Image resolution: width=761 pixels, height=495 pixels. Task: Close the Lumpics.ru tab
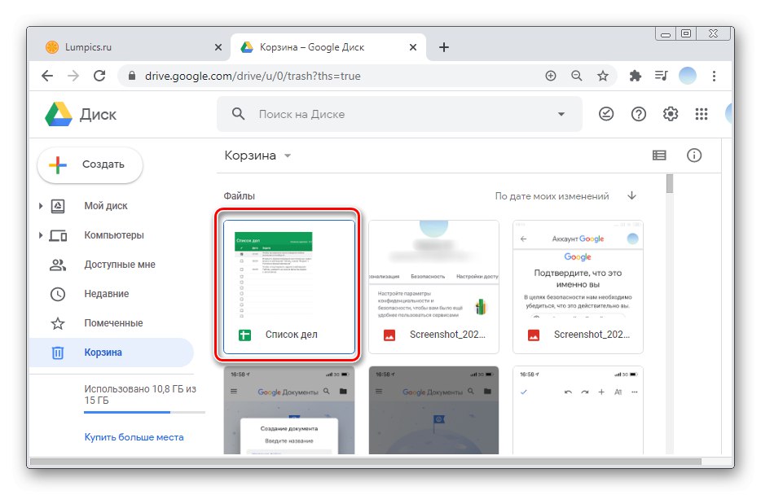point(218,47)
